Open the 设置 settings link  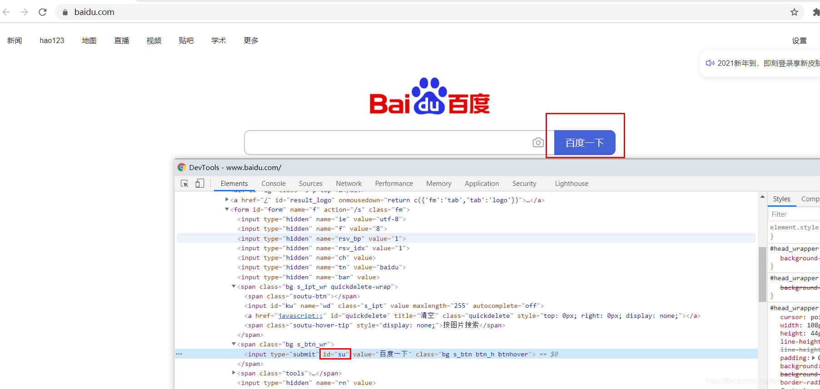point(800,41)
